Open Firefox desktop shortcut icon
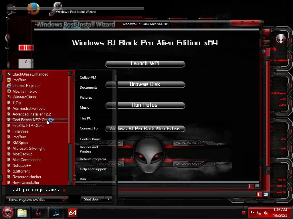The width and height of the screenshot is (293, 219). (33, 8)
